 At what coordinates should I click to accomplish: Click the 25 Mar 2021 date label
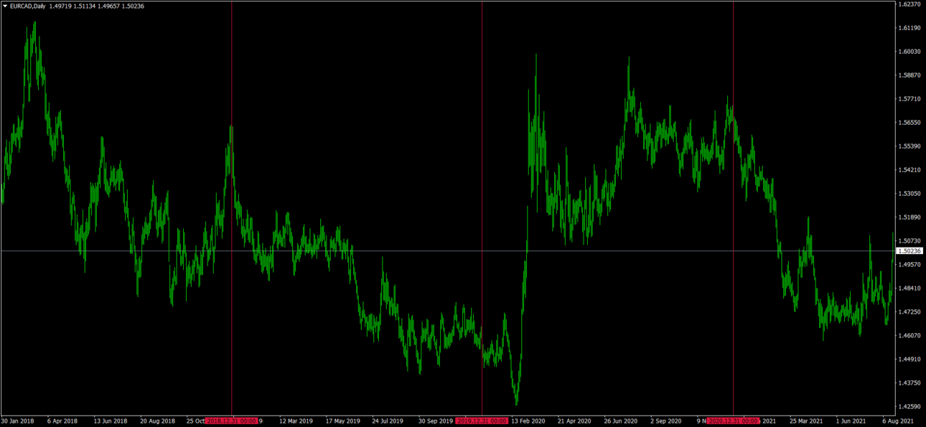click(806, 421)
